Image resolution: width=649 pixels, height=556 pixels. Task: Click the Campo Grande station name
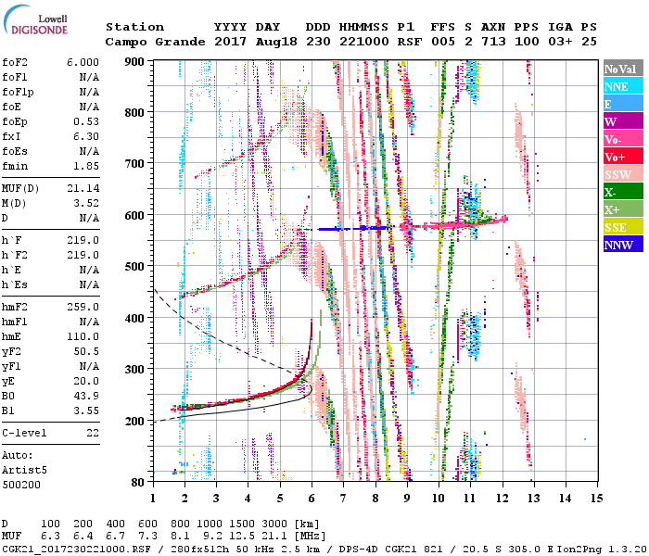[148, 42]
